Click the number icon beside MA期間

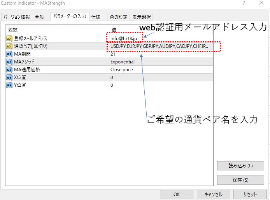9,54
